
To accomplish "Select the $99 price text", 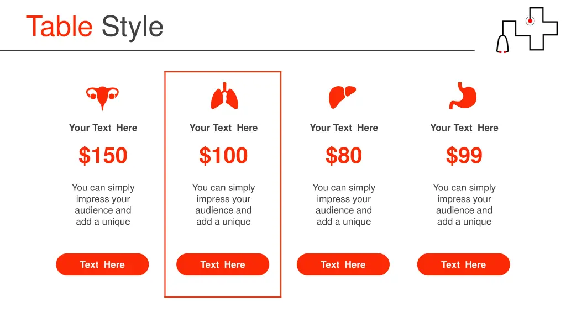I will (x=464, y=155).
